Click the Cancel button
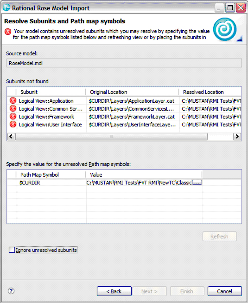 pos(224,291)
